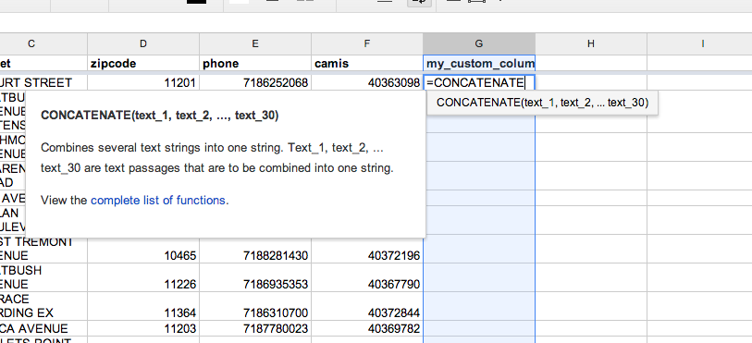Select column D header
The width and height of the screenshot is (752, 343).
pos(143,43)
